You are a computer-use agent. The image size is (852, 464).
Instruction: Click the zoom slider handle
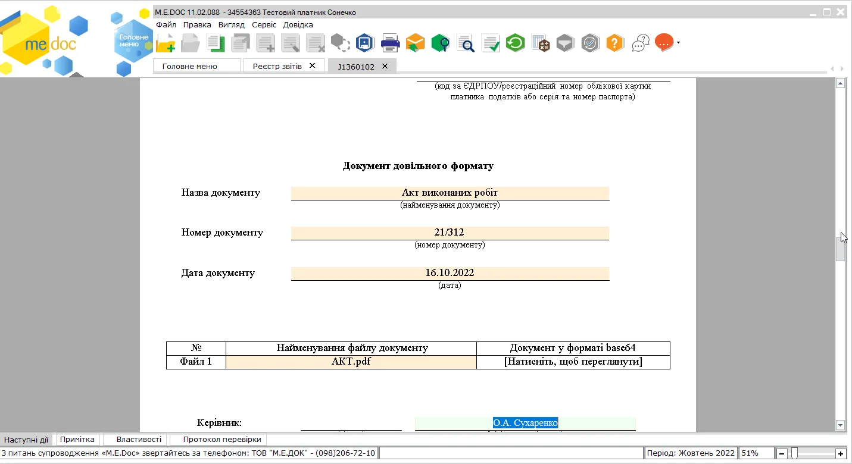[794, 453]
